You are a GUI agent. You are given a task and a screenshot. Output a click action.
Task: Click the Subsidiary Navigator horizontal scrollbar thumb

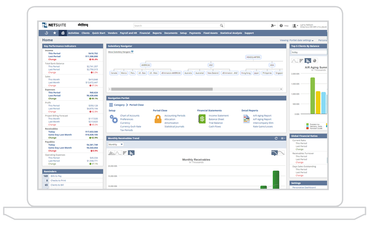(x=162, y=89)
